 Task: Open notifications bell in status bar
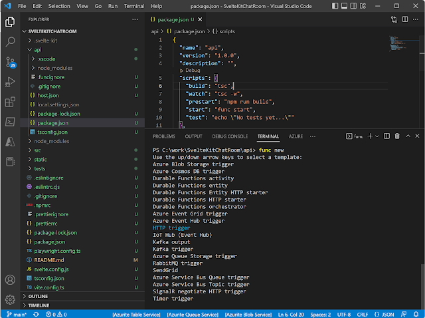pos(416,315)
